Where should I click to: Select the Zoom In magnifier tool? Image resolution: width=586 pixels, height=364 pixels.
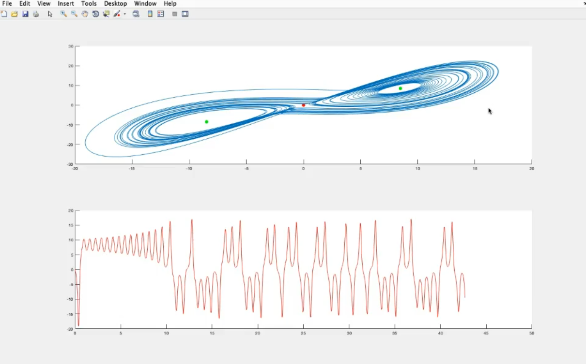coord(63,14)
